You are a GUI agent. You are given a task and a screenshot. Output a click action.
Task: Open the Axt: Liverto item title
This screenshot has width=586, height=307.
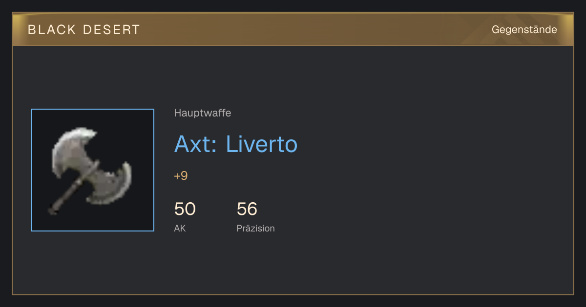tap(236, 144)
